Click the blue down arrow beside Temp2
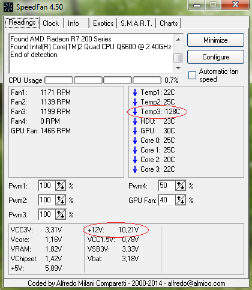 tap(135, 102)
